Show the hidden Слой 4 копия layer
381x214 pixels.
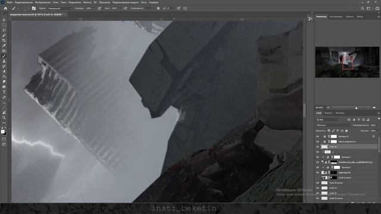pyautogui.click(x=317, y=178)
